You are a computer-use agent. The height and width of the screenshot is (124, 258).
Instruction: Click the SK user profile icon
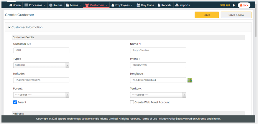[244, 5]
